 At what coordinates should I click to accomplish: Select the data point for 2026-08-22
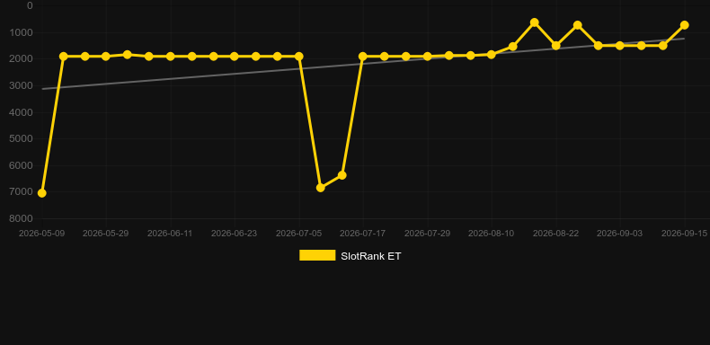click(x=555, y=45)
